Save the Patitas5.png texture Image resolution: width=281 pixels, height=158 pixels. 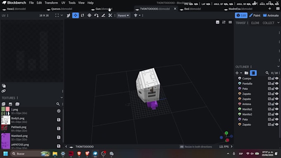tap(59, 128)
